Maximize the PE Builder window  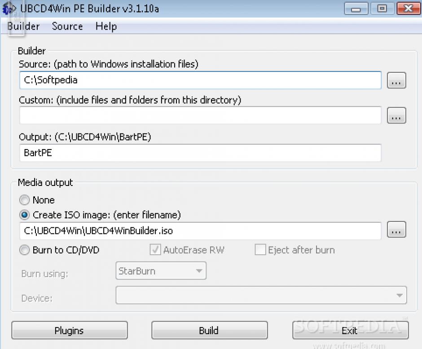pos(382,9)
